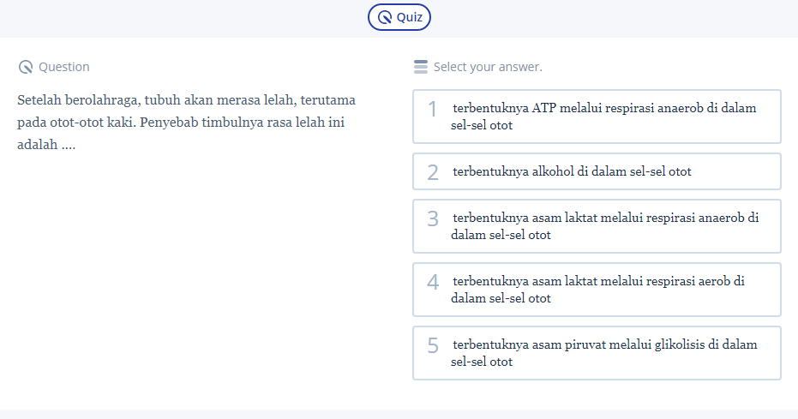Click the list icon beside Select your answer
Image resolution: width=798 pixels, height=419 pixels.
pyautogui.click(x=421, y=67)
